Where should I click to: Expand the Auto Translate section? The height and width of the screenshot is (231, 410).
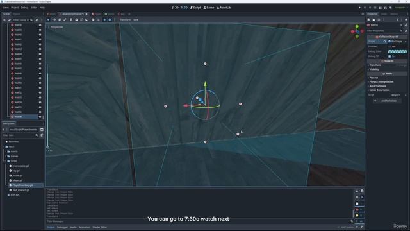[x=377, y=86]
